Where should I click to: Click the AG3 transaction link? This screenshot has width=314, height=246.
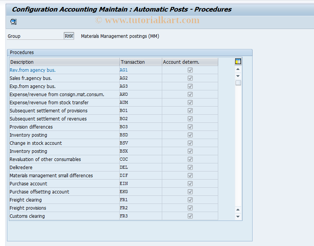(x=123, y=86)
